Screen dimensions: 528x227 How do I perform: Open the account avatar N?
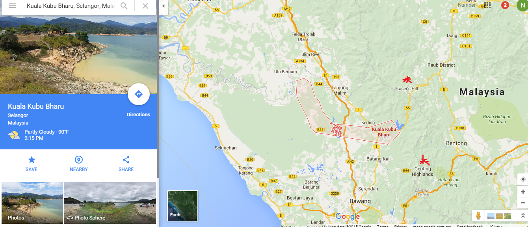(x=522, y=5)
